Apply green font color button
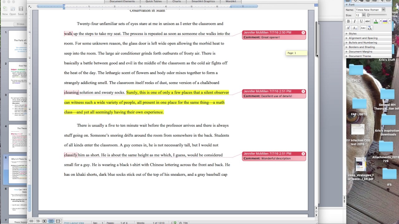 (x=376, y=21)
